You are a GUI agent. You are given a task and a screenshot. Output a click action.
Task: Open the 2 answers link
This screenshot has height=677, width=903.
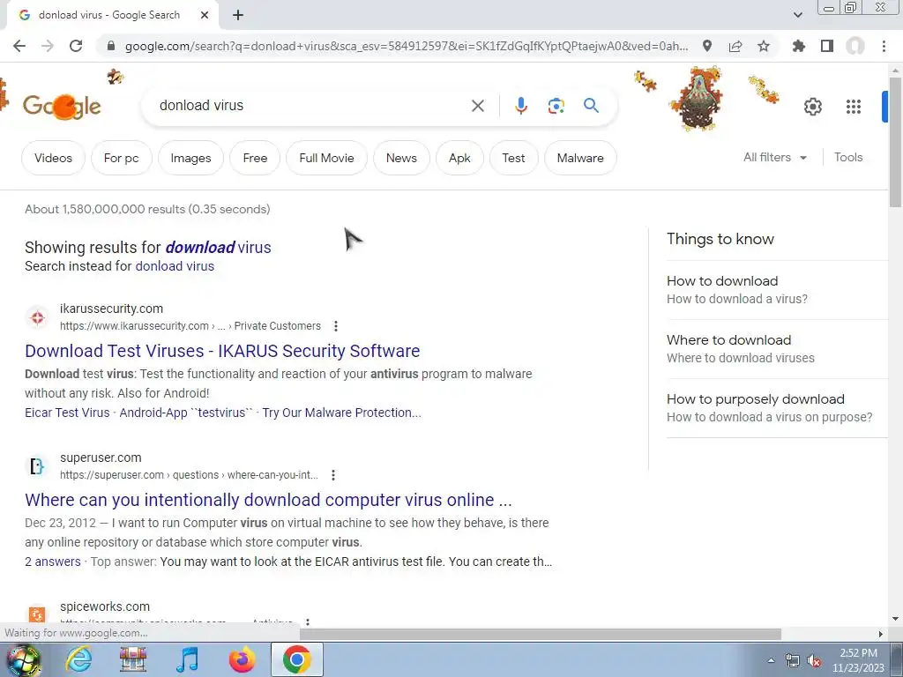click(52, 562)
